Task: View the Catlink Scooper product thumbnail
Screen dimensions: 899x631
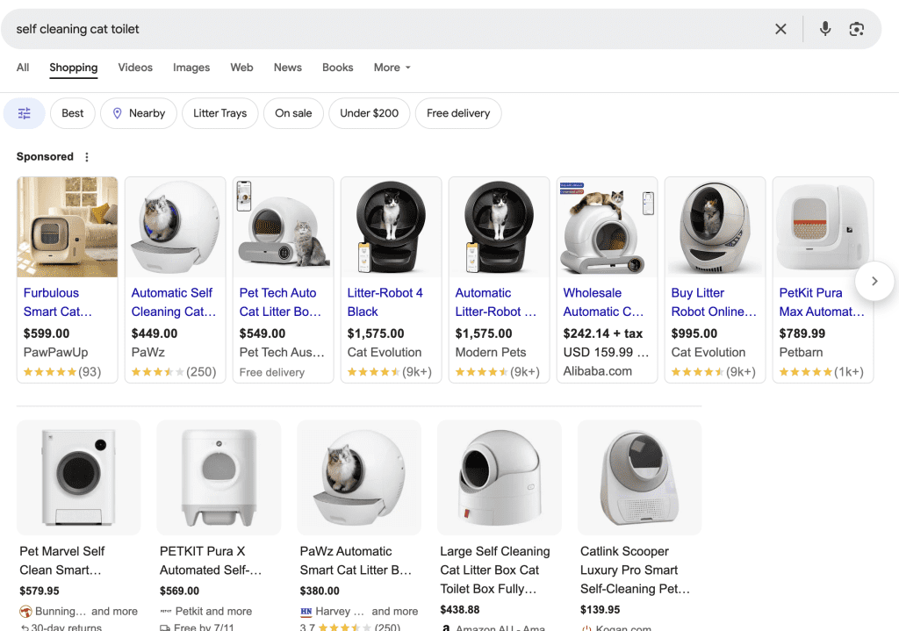Action: point(639,477)
